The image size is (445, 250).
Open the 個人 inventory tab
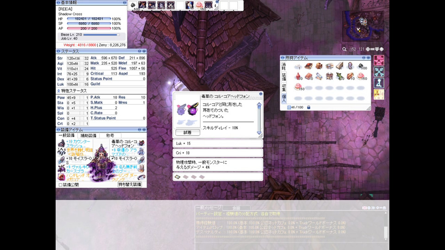point(284,98)
